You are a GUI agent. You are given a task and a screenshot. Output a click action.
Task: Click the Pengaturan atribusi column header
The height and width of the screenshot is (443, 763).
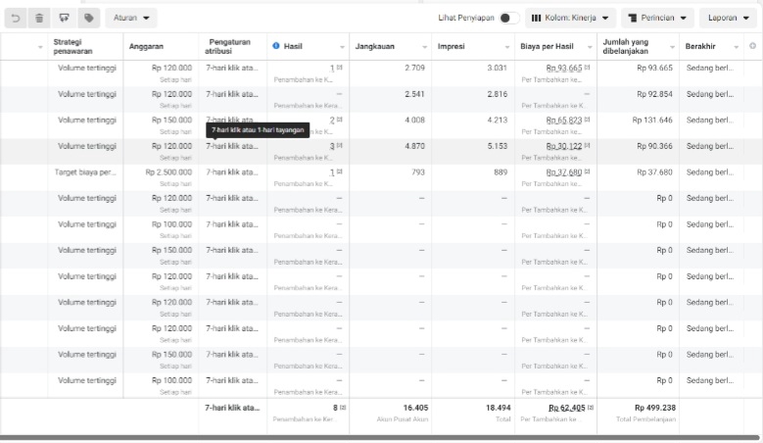[x=227, y=46]
